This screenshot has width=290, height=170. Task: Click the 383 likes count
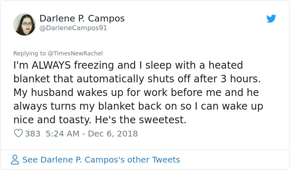pos(32,134)
